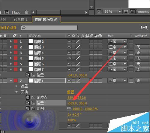
Task: Expand layer 4 圆形5
Action: click(11, 58)
